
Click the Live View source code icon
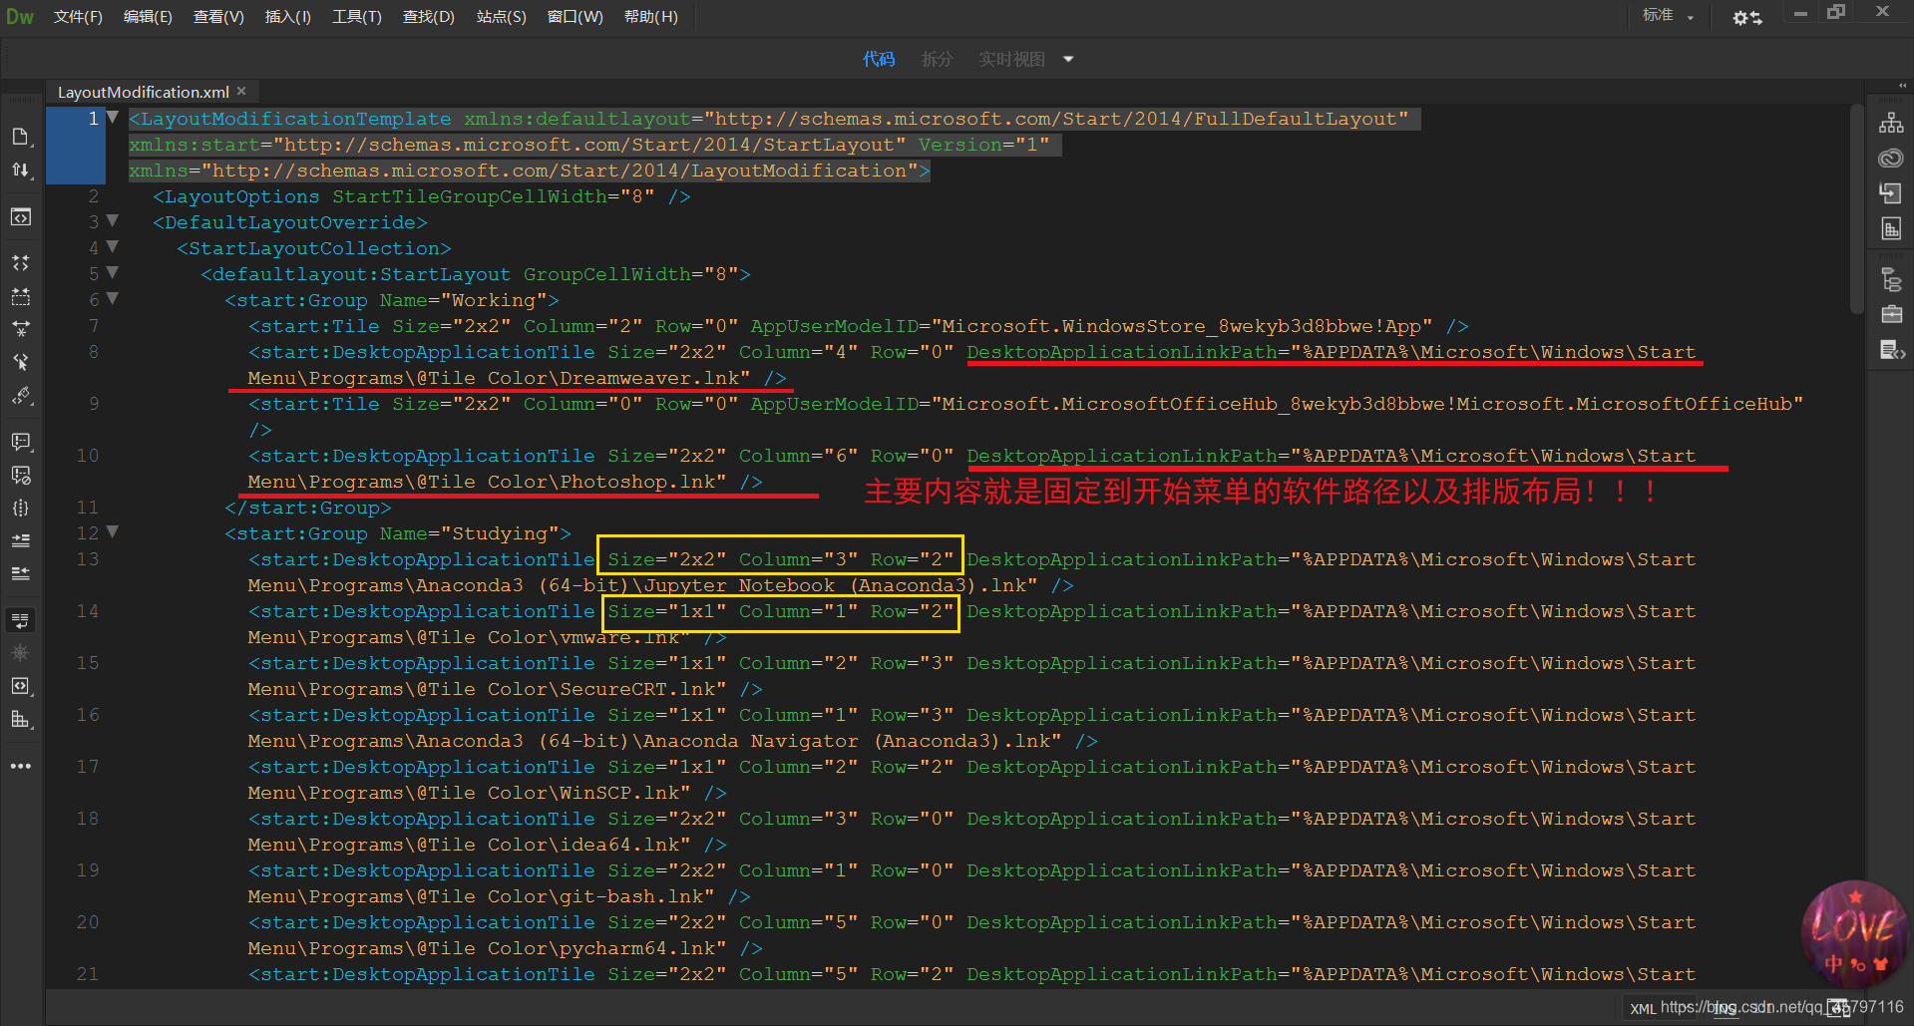[x=20, y=217]
